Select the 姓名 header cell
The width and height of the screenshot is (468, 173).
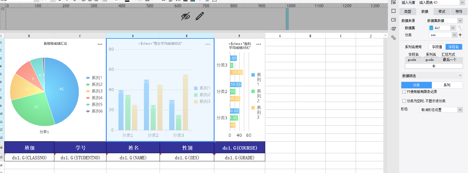pyautogui.click(x=133, y=148)
